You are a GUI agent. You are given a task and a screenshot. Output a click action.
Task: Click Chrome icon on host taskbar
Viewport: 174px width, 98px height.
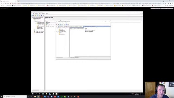click(38, 97)
